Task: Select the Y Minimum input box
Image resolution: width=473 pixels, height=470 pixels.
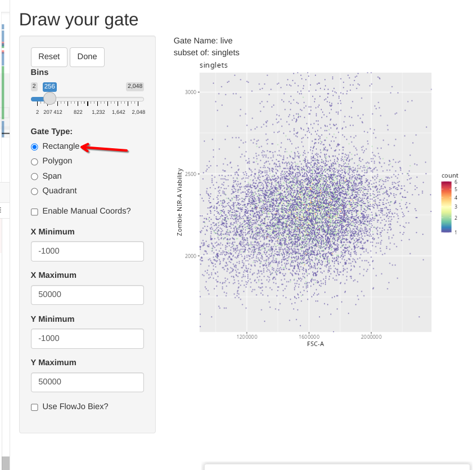Action: [x=87, y=339]
